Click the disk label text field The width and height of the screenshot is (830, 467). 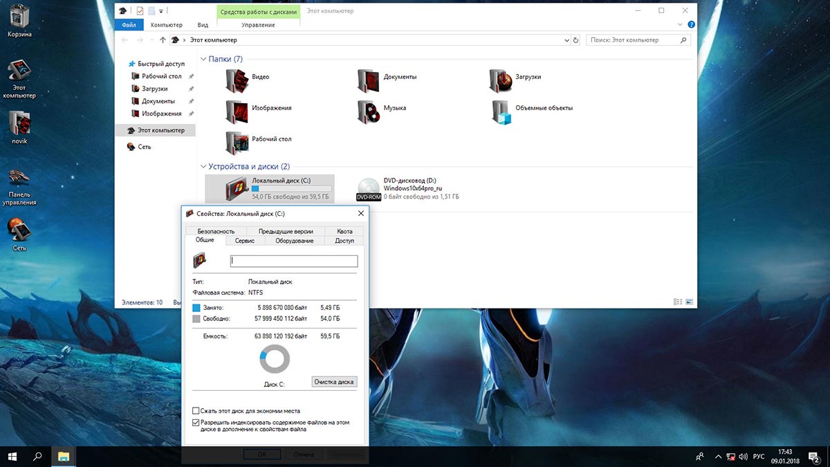click(x=293, y=262)
